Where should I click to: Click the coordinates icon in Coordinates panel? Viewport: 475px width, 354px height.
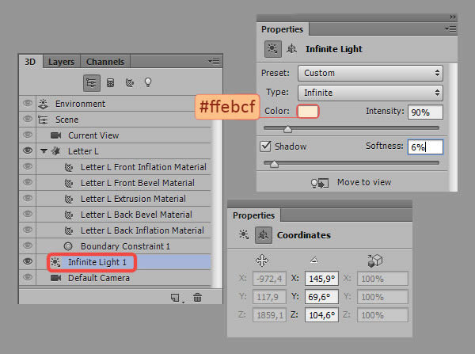[264, 235]
